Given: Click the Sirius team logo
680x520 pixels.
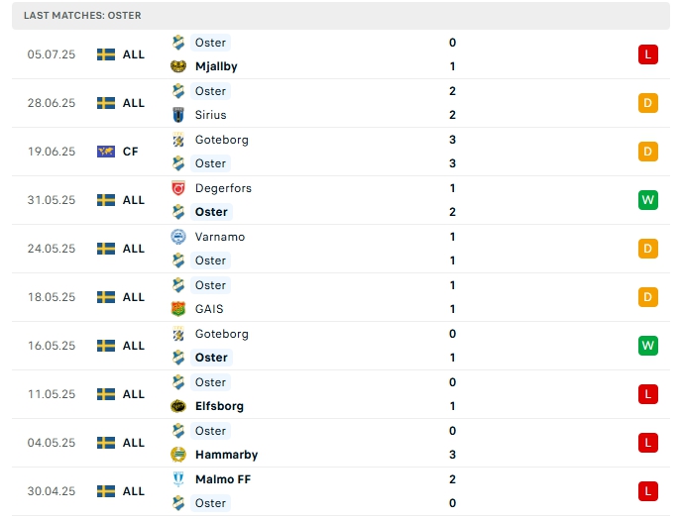Looking at the screenshot, I should click(178, 115).
